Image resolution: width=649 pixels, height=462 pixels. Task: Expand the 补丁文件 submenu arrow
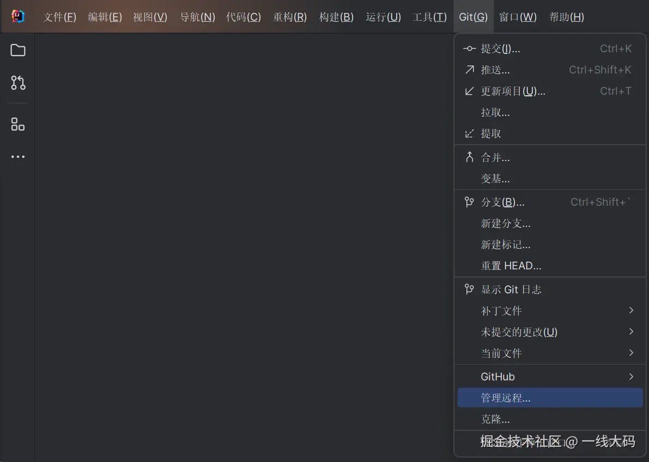pyautogui.click(x=631, y=310)
